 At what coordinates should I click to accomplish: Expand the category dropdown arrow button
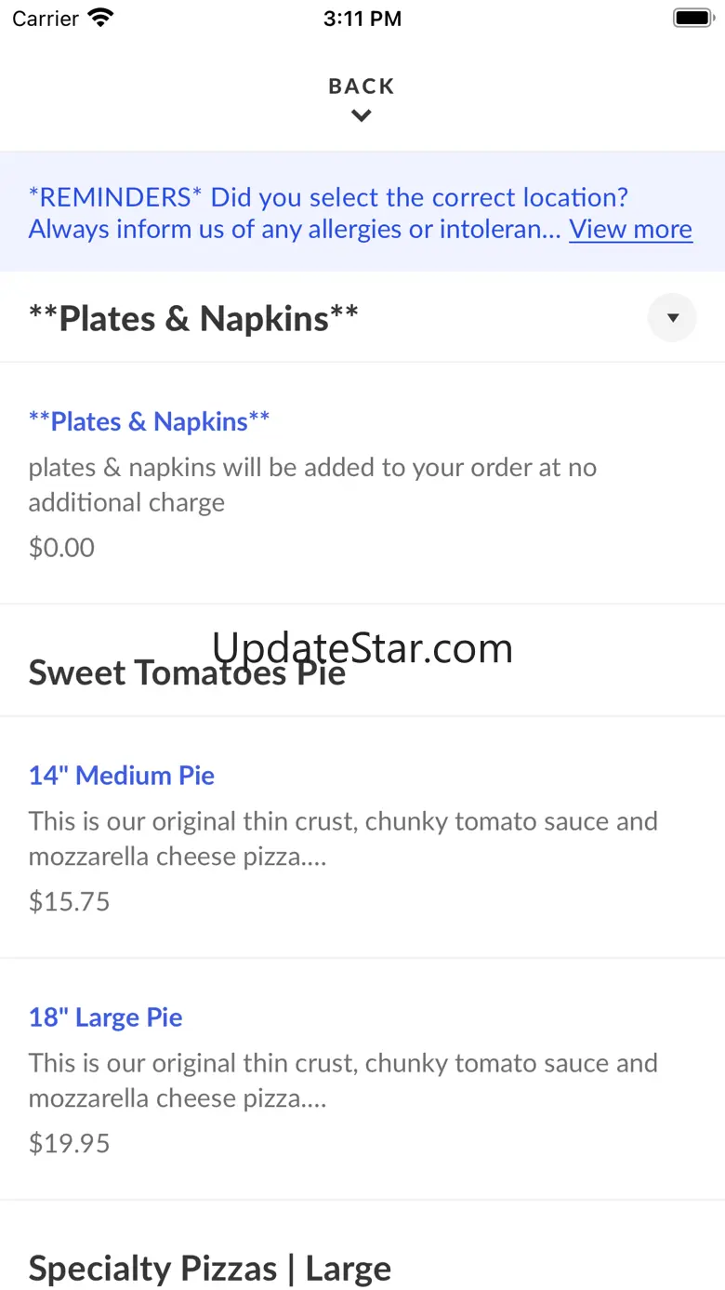coord(672,318)
